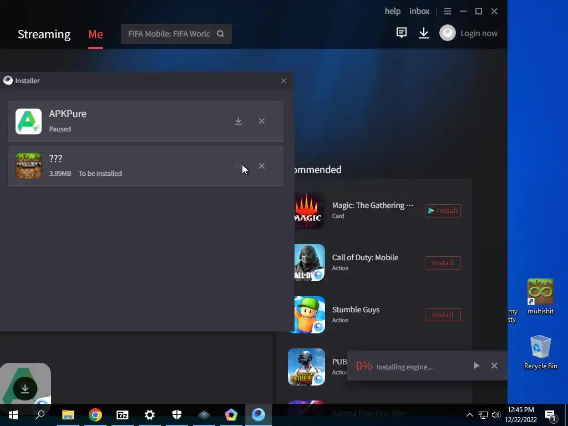Open File Explorer from taskbar
Screen dimensions: 568x426
pos(68,415)
